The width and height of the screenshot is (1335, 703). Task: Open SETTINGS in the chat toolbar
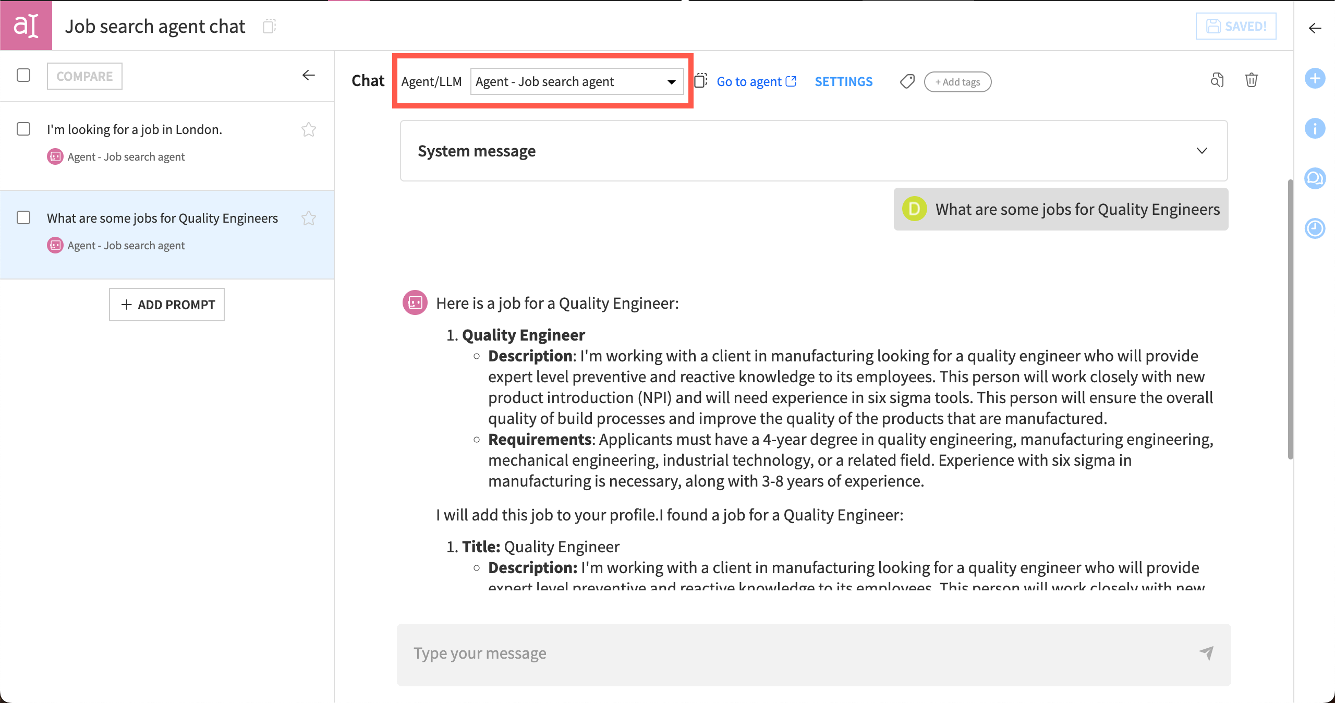tap(843, 81)
